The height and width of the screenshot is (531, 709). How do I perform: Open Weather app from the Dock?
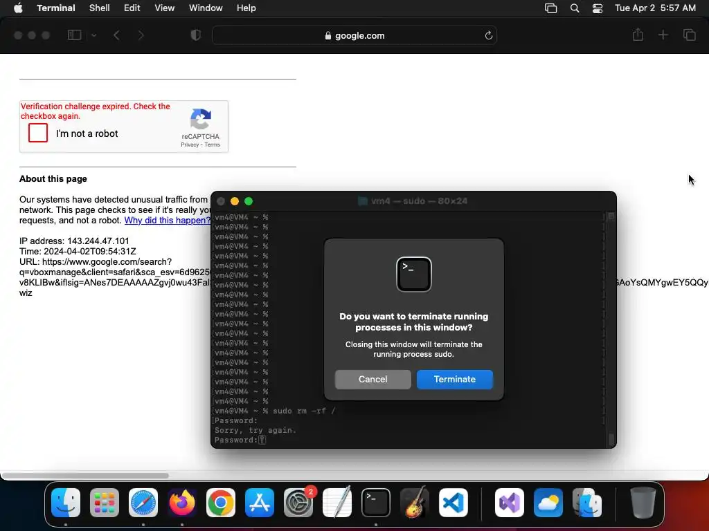[548, 503]
